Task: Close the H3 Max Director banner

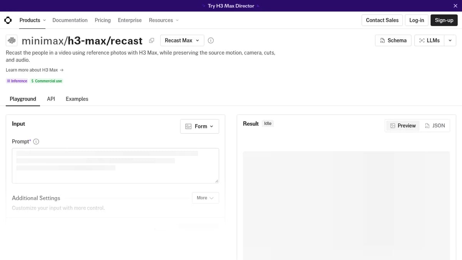Action: coord(455,6)
